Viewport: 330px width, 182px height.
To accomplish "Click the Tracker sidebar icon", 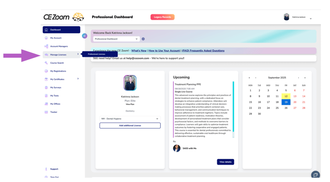I will pos(46,112).
